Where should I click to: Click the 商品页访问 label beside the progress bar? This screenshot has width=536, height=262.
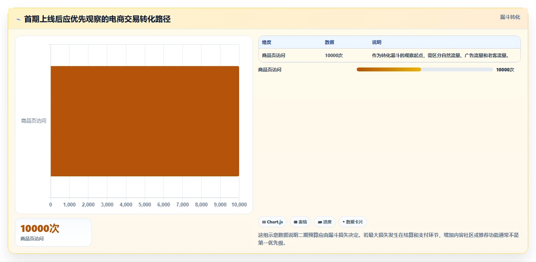click(270, 70)
